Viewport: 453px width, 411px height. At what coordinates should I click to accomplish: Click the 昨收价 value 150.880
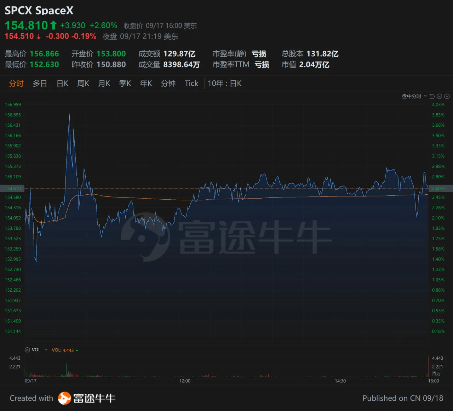[111, 64]
